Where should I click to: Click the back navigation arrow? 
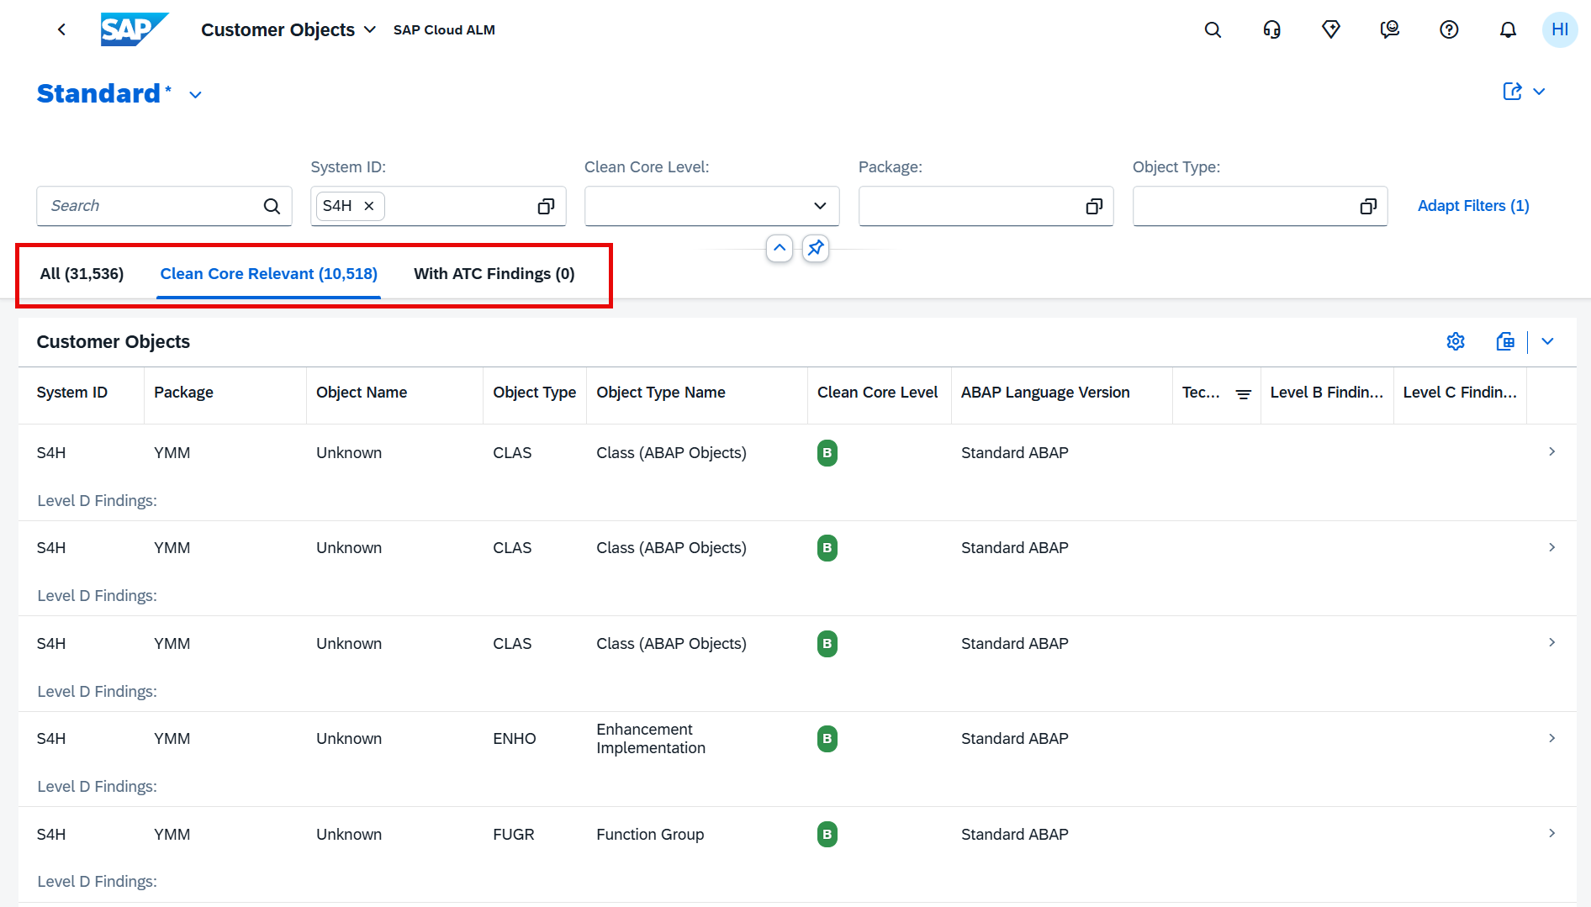point(61,29)
